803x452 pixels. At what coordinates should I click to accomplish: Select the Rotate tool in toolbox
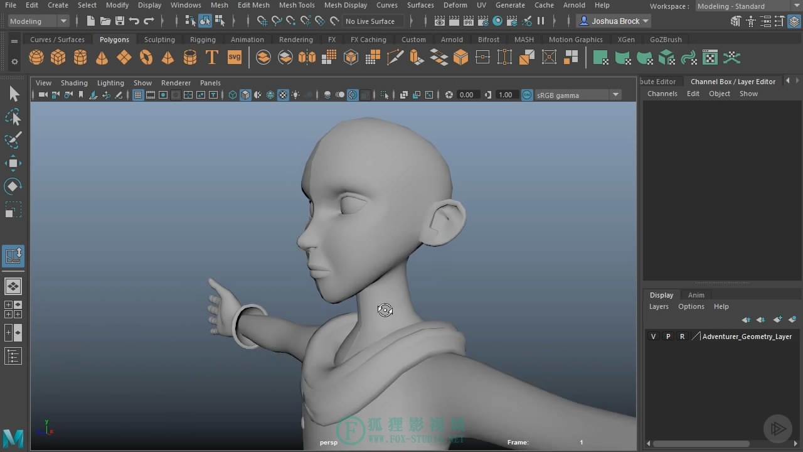[13, 186]
